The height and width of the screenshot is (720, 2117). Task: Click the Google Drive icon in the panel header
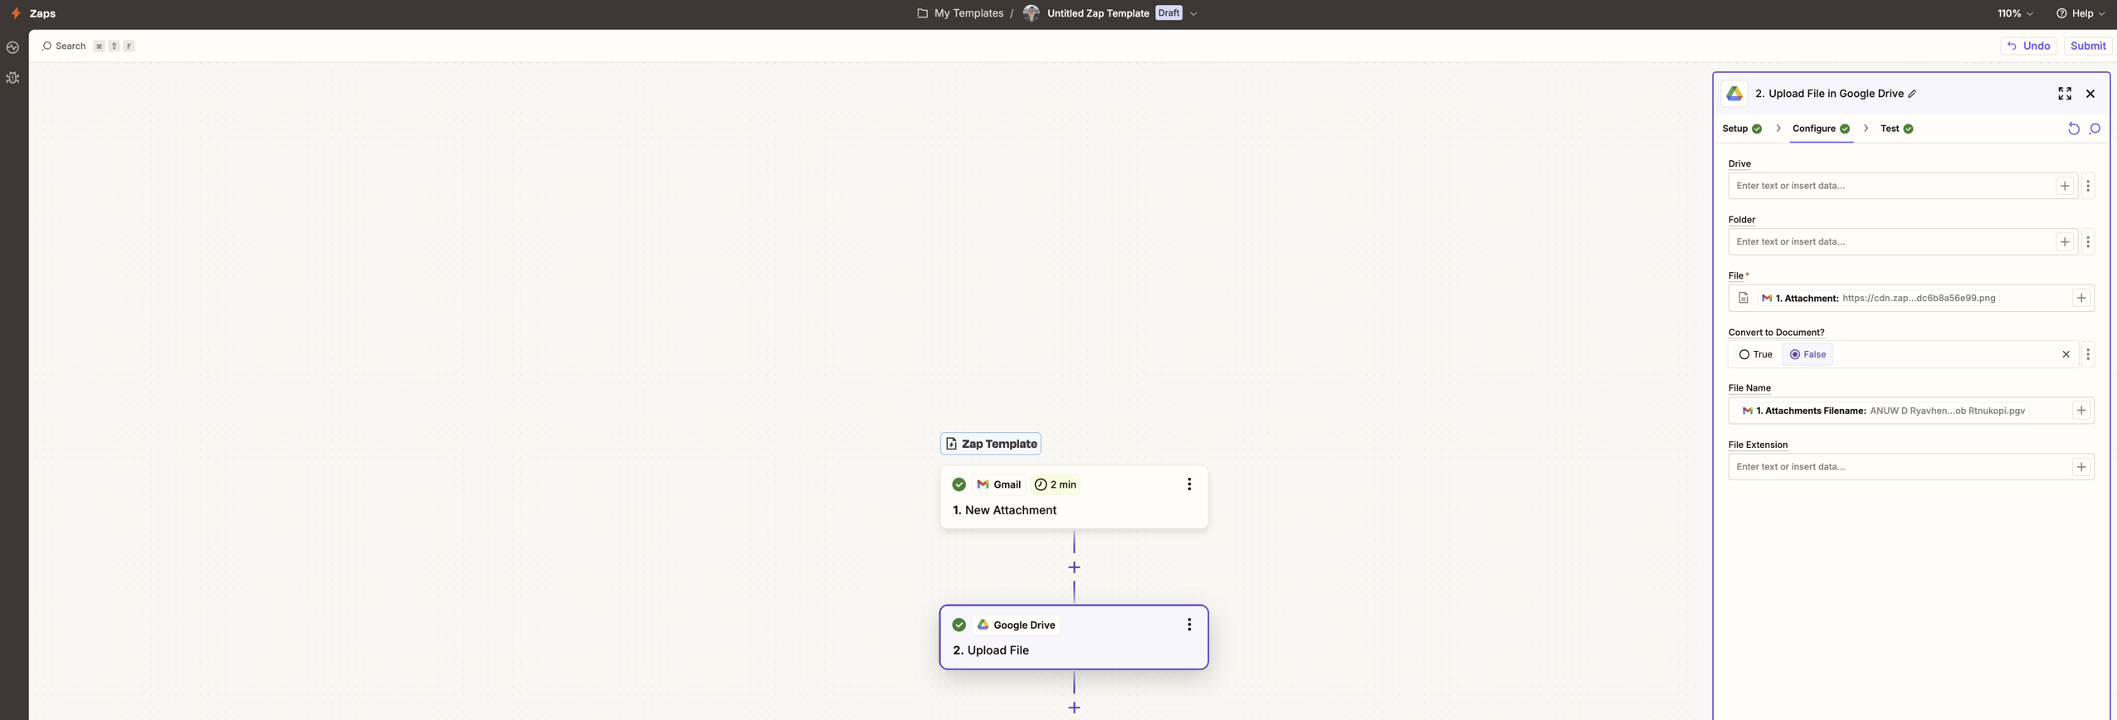(x=1734, y=94)
